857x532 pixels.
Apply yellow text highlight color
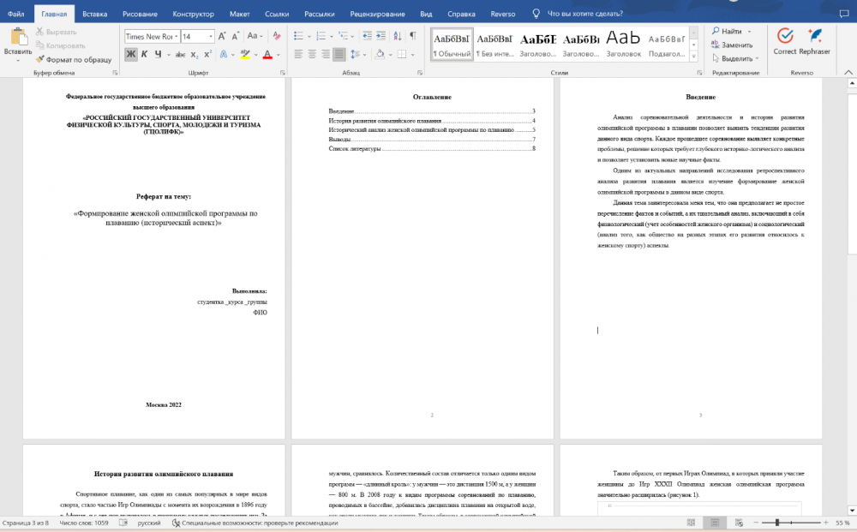click(245, 55)
